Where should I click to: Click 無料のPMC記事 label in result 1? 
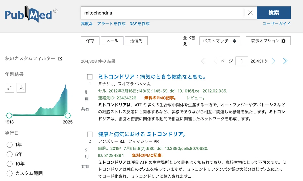pyautogui.click(x=160, y=98)
